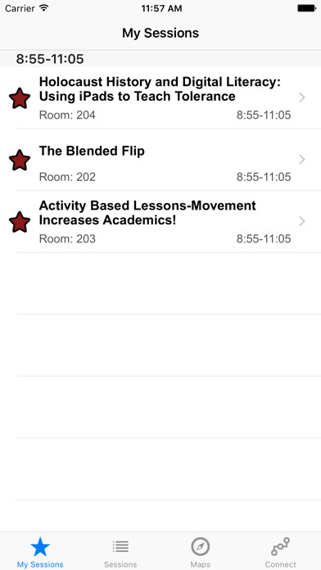Select Activity Based Lessons-Movement title
321x570 pixels.
[147, 213]
